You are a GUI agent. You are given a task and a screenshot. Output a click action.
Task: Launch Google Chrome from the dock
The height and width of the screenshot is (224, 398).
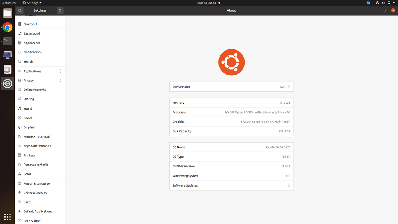[x=7, y=27]
